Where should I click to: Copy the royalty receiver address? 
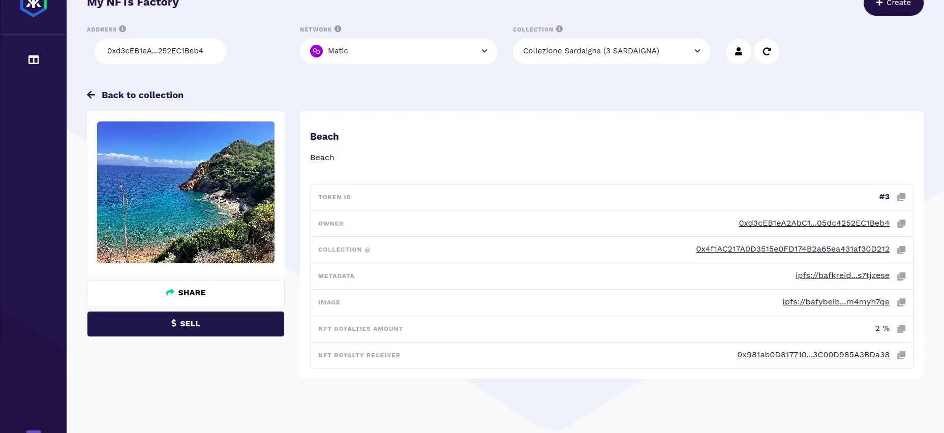pyautogui.click(x=901, y=355)
